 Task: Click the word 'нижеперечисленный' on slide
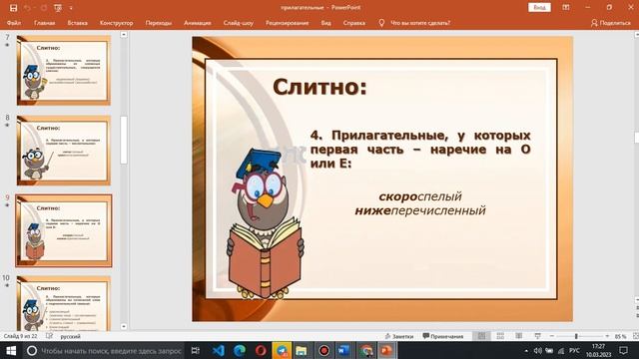click(420, 210)
